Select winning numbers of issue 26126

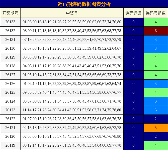[x=72, y=84]
